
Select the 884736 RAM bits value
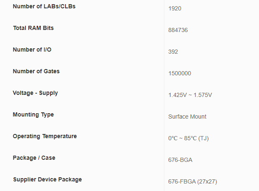[178, 30]
